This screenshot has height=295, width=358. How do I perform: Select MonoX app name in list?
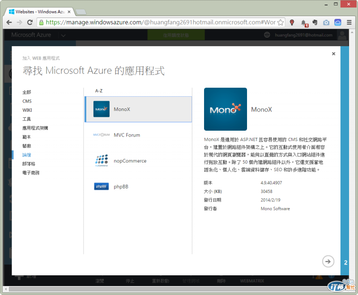tap(122, 109)
